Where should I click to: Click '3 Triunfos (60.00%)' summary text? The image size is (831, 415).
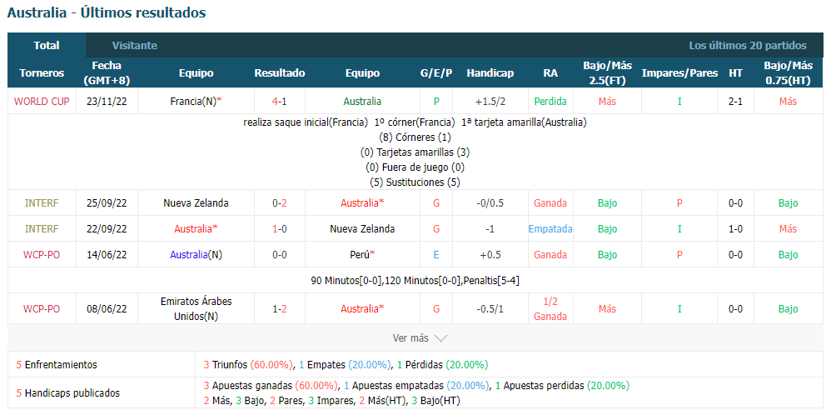click(x=248, y=365)
